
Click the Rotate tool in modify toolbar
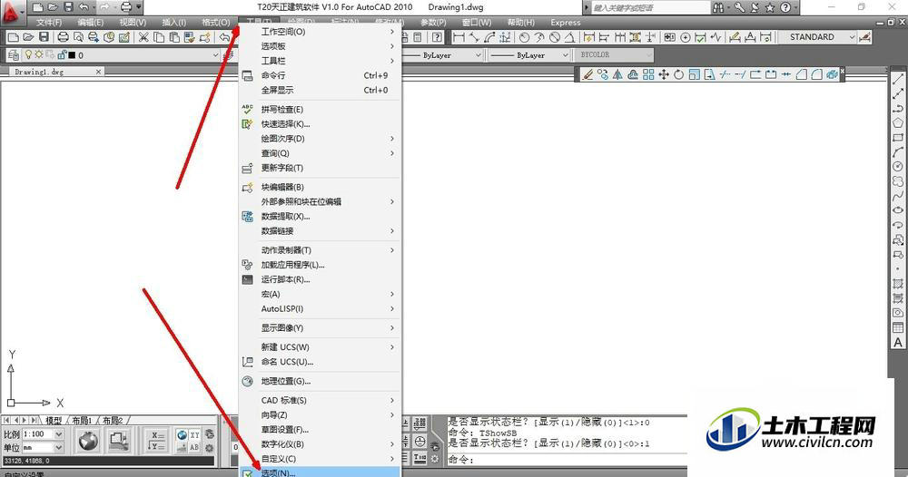coord(678,74)
